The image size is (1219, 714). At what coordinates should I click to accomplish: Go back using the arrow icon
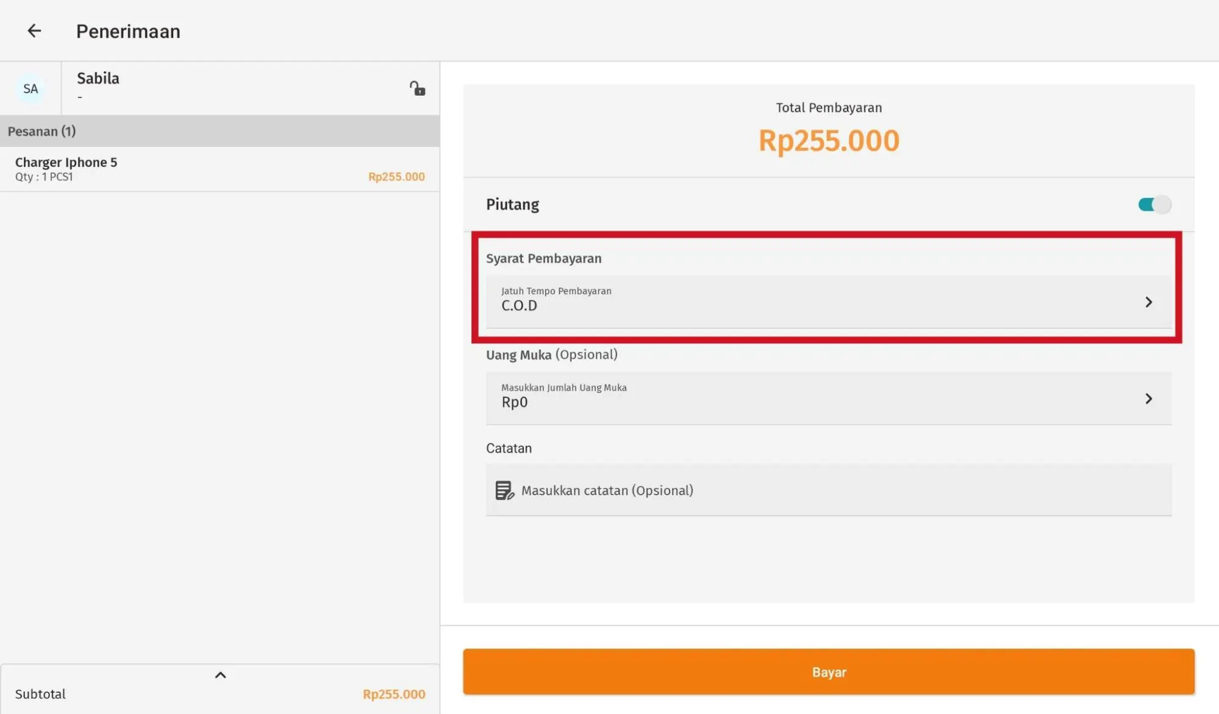[34, 31]
